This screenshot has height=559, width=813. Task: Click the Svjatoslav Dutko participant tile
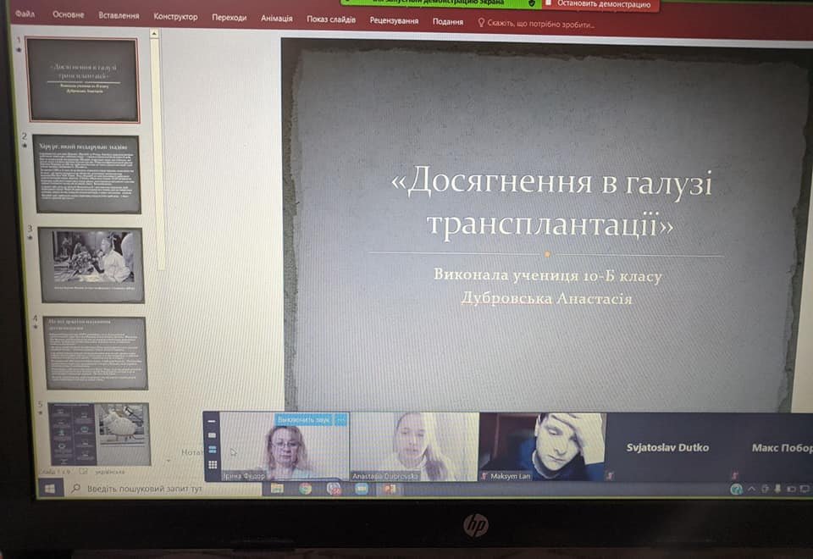click(x=668, y=447)
